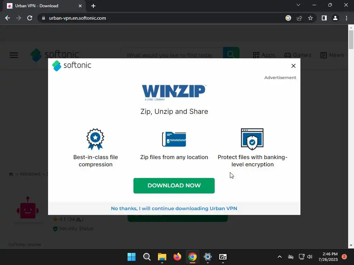Click the WinZip logo
Image resolution: width=354 pixels, height=265 pixels.
click(174, 92)
